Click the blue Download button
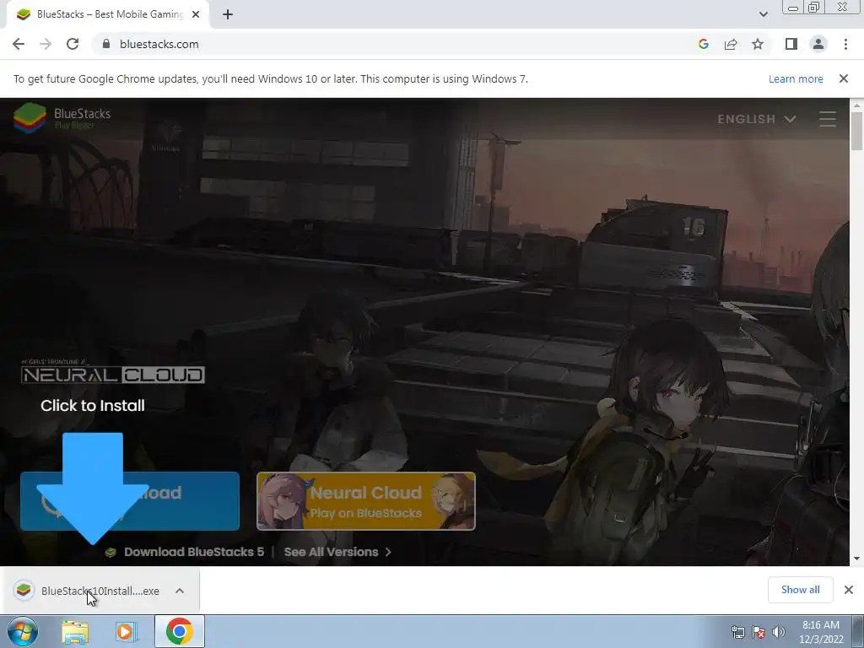 tap(130, 501)
